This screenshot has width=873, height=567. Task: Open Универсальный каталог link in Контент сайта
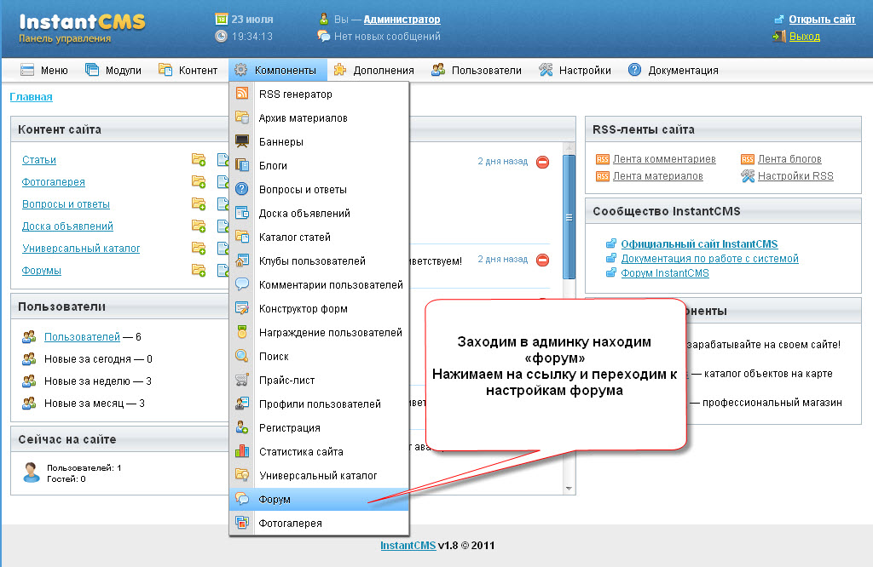81,248
